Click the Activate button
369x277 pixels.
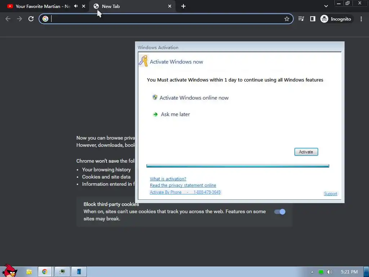306,152
